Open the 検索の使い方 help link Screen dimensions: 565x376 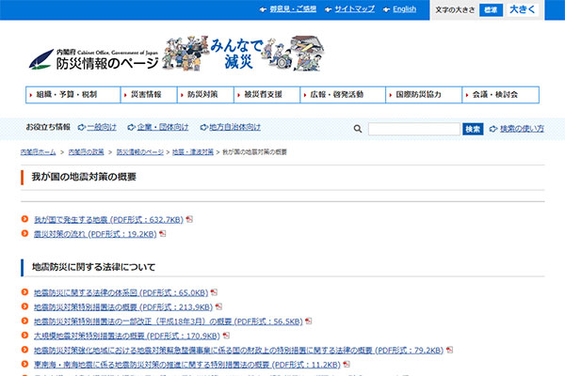click(x=520, y=129)
